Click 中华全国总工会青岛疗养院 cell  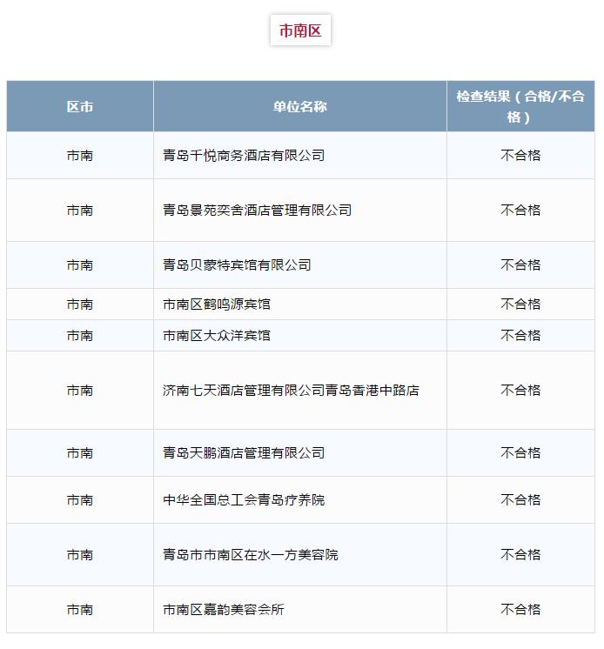300,500
